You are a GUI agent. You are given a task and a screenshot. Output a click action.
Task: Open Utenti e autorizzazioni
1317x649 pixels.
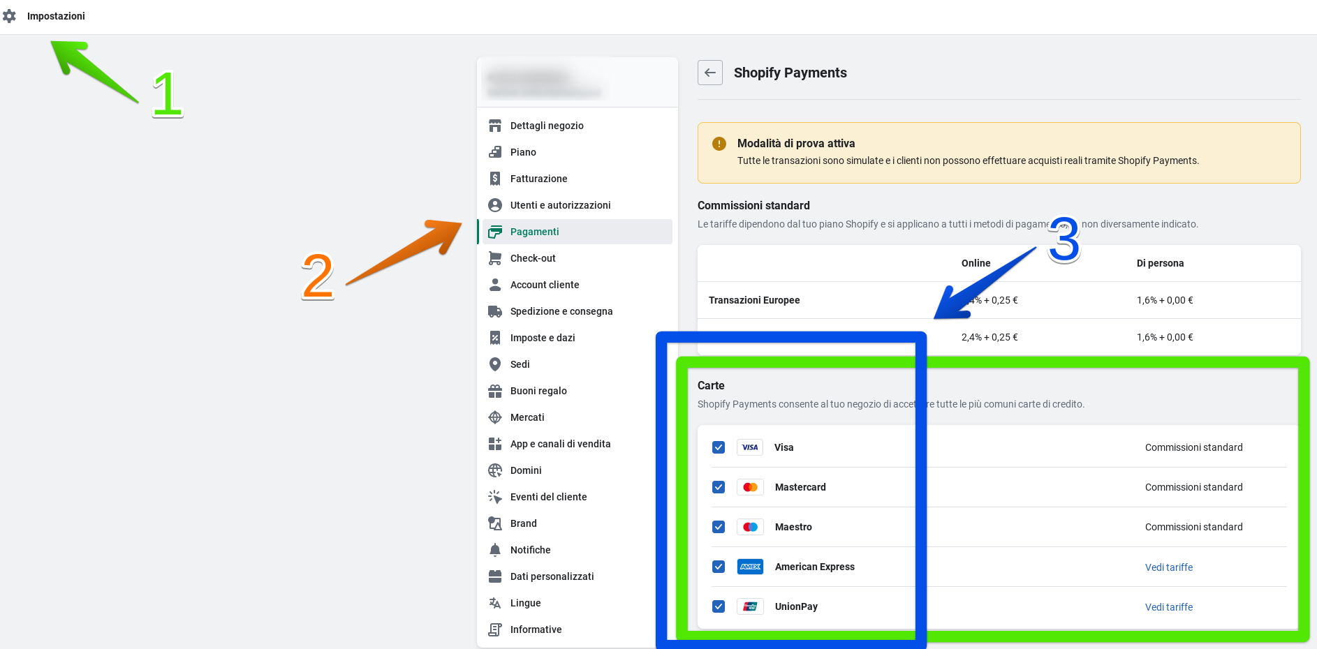coord(577,205)
